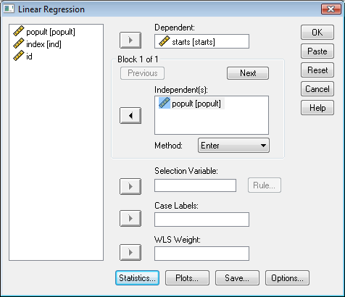Click the Paste button
Screen dimensions: 345x297
pos(317,51)
